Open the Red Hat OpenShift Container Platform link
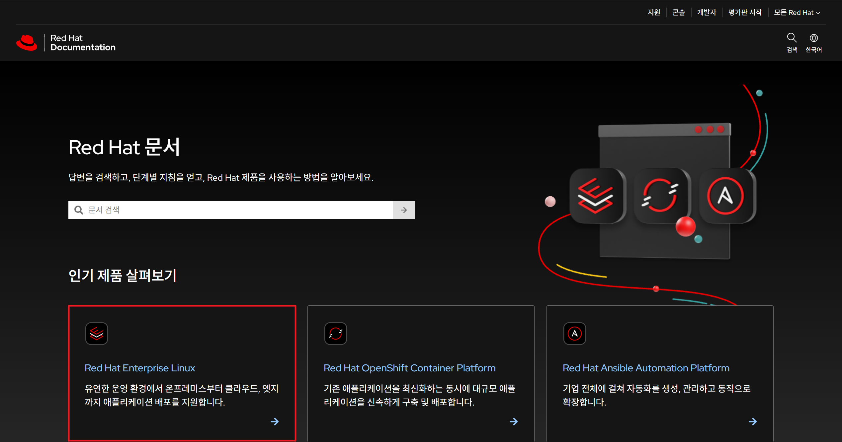This screenshot has height=442, width=842. [409, 368]
